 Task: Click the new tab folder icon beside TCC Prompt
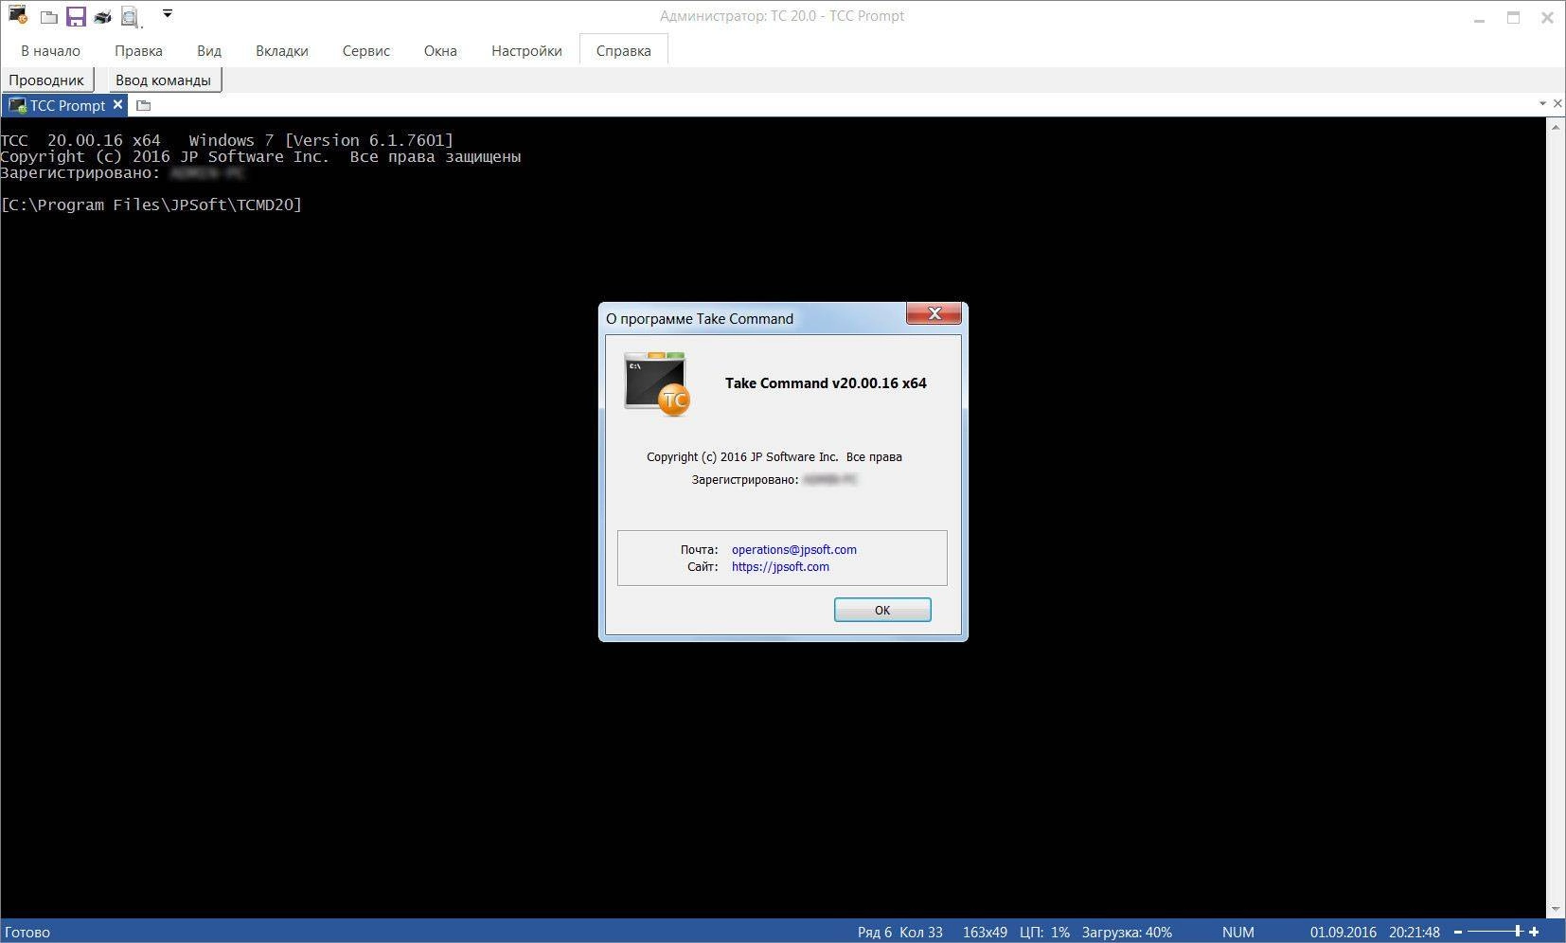(x=144, y=105)
